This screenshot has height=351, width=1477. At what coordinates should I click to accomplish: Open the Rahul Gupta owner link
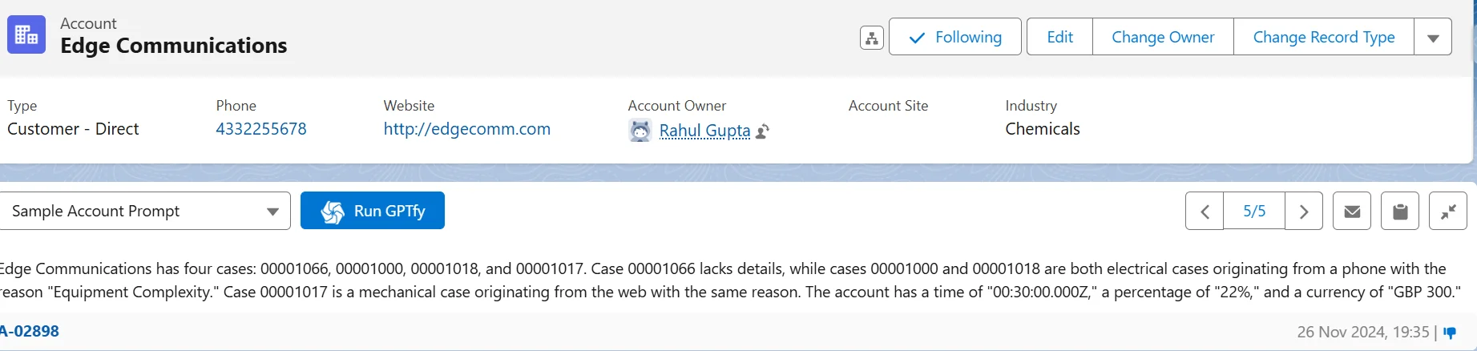704,130
